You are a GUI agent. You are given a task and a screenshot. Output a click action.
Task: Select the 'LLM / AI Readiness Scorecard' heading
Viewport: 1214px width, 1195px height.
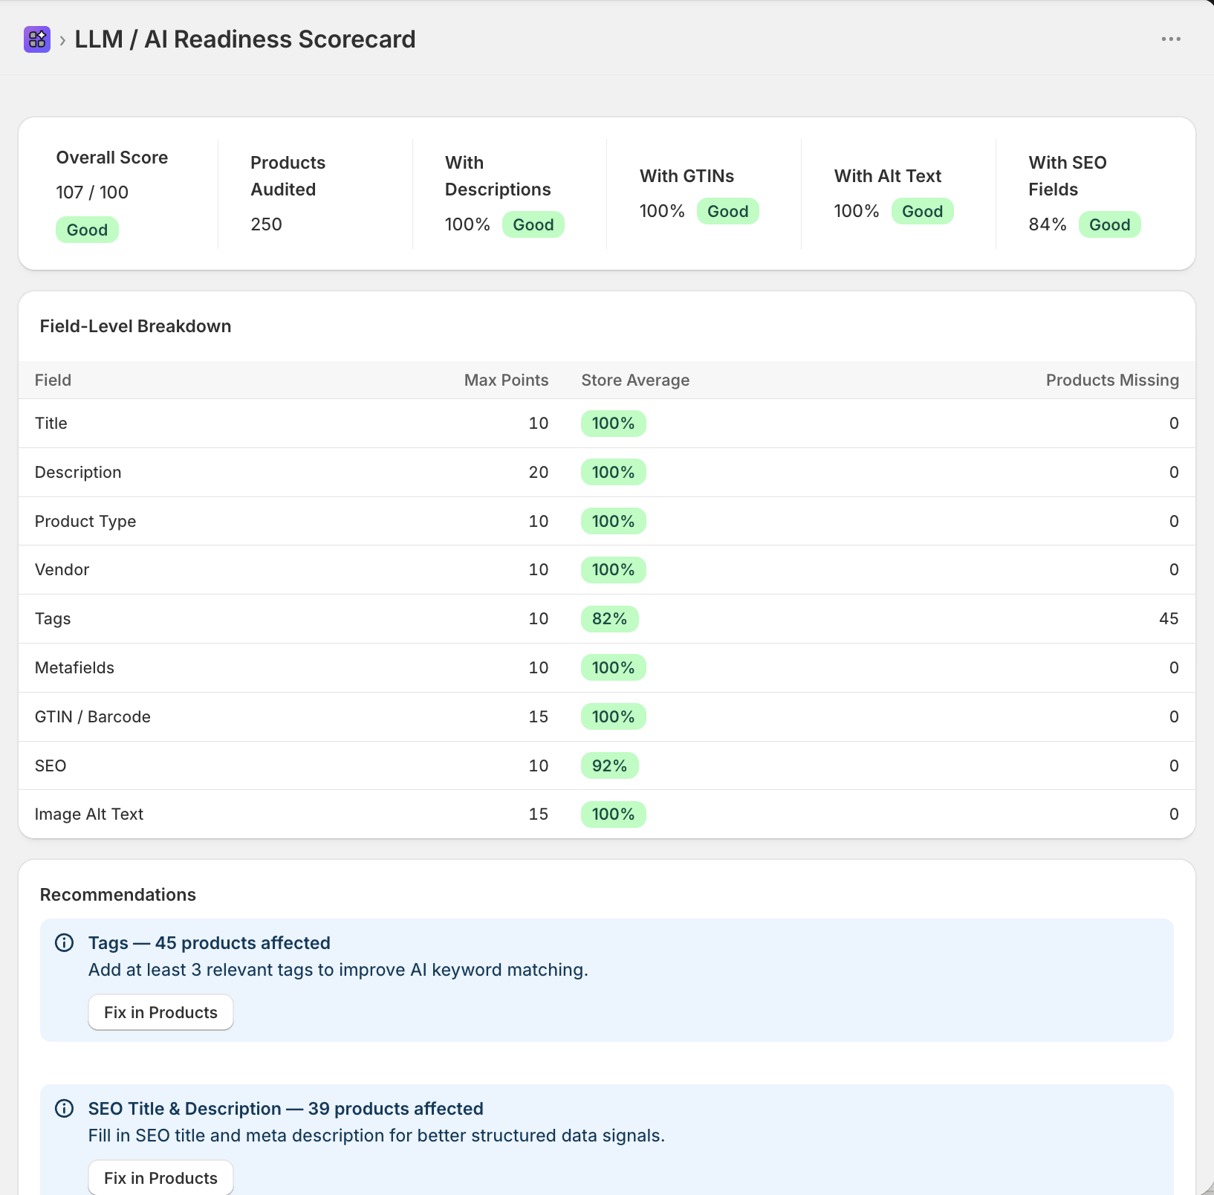(x=245, y=39)
